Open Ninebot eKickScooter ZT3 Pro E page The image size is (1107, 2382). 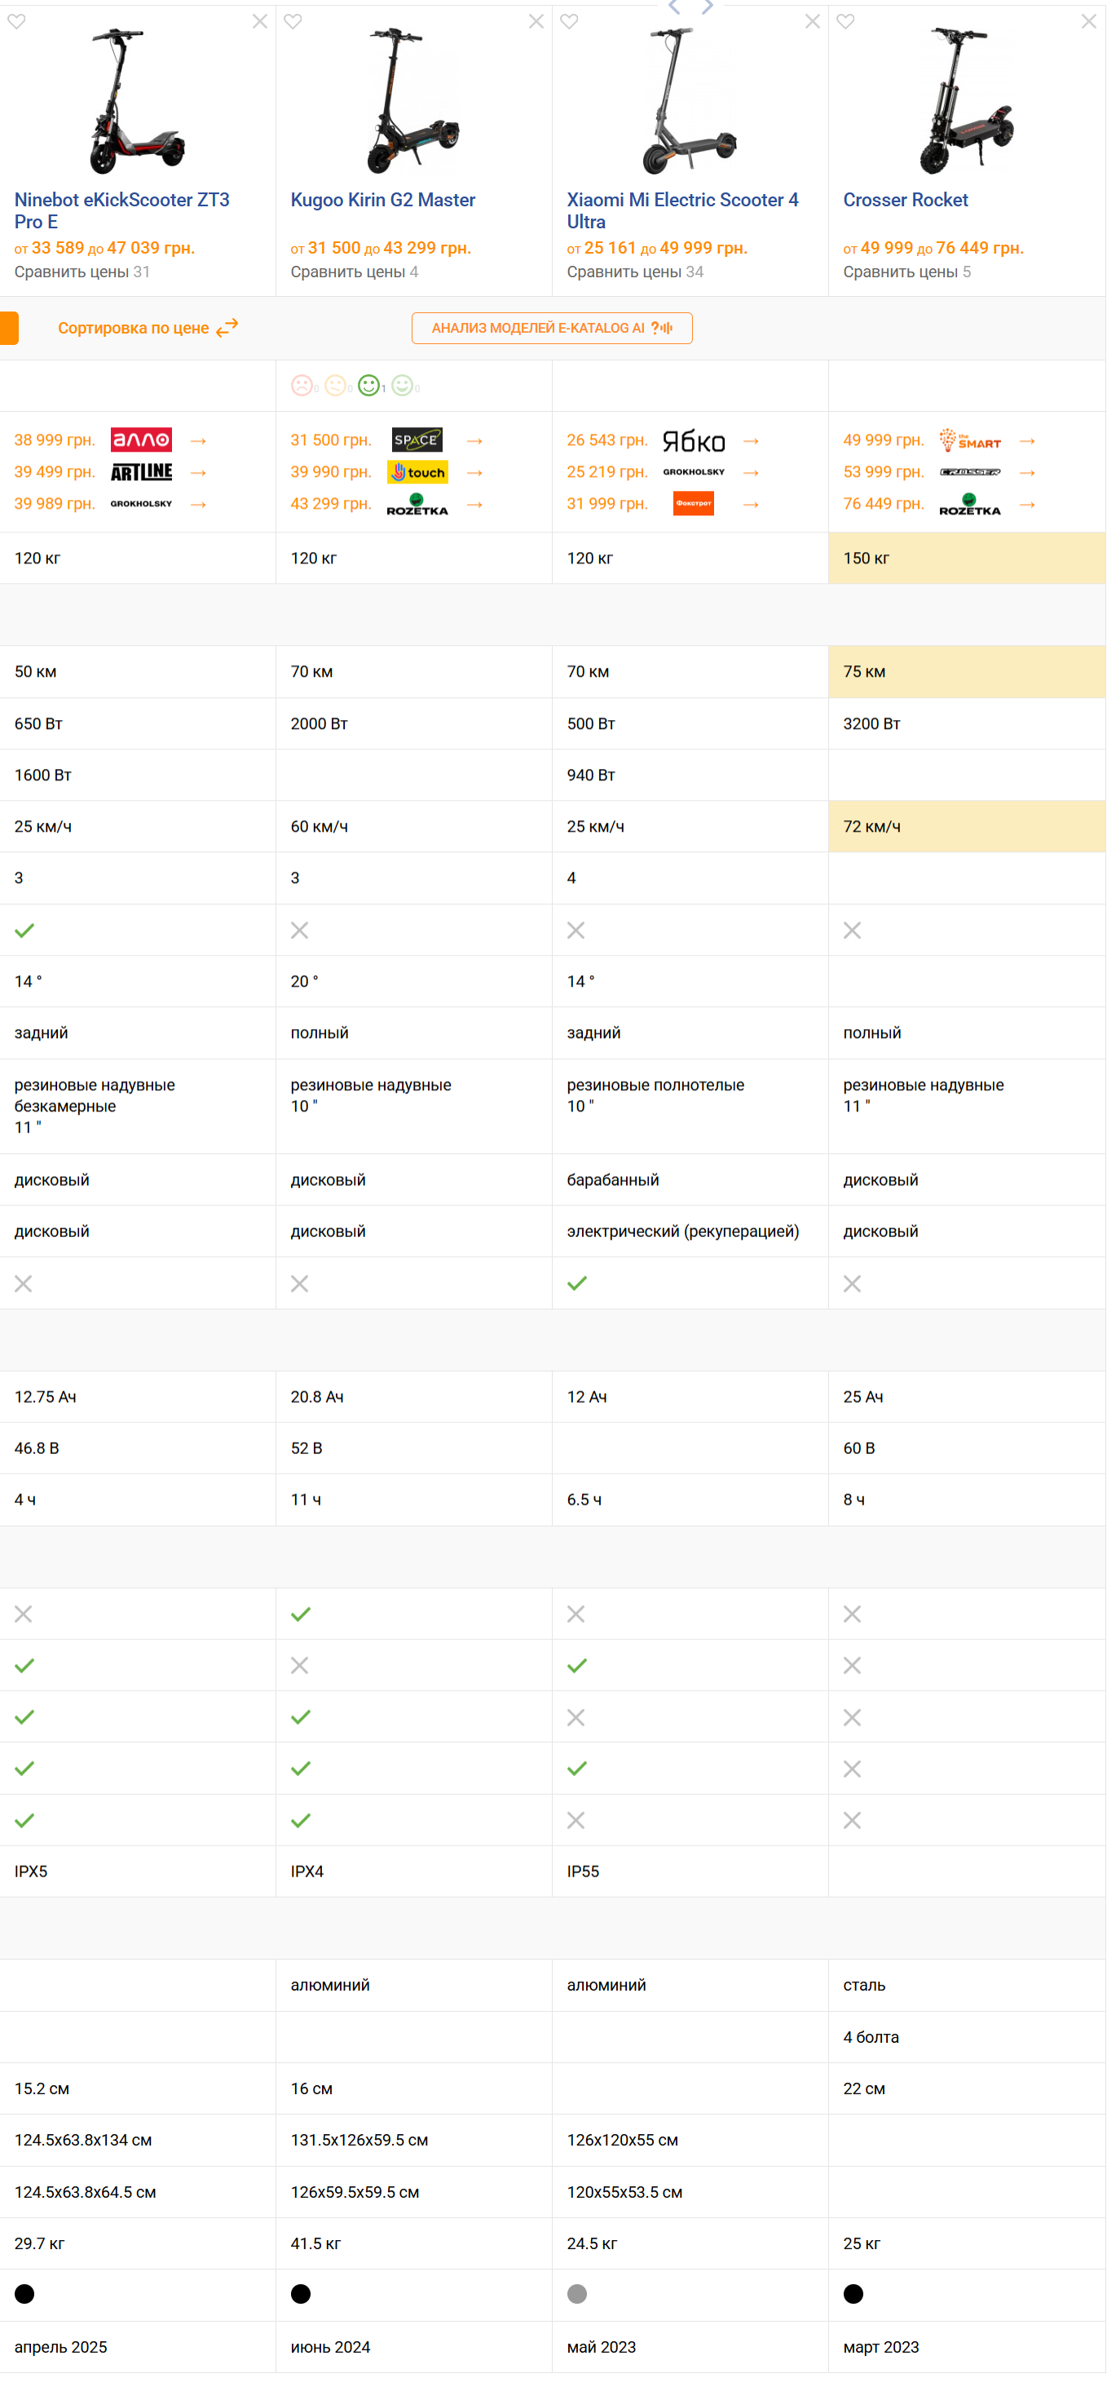pyautogui.click(x=122, y=211)
